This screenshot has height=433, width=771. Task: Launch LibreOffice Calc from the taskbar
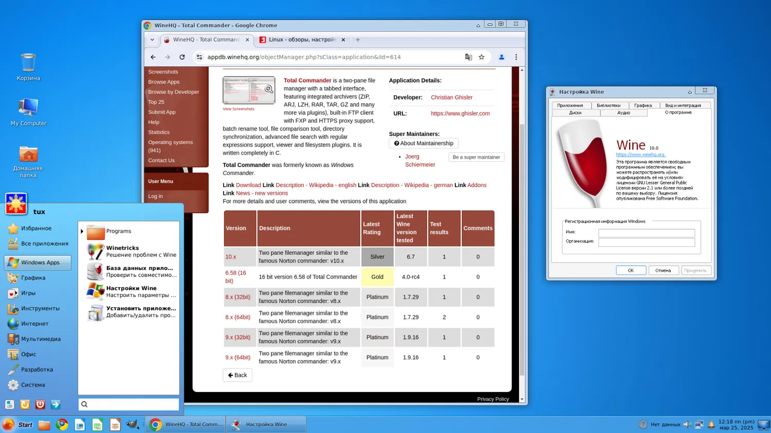coord(97,425)
